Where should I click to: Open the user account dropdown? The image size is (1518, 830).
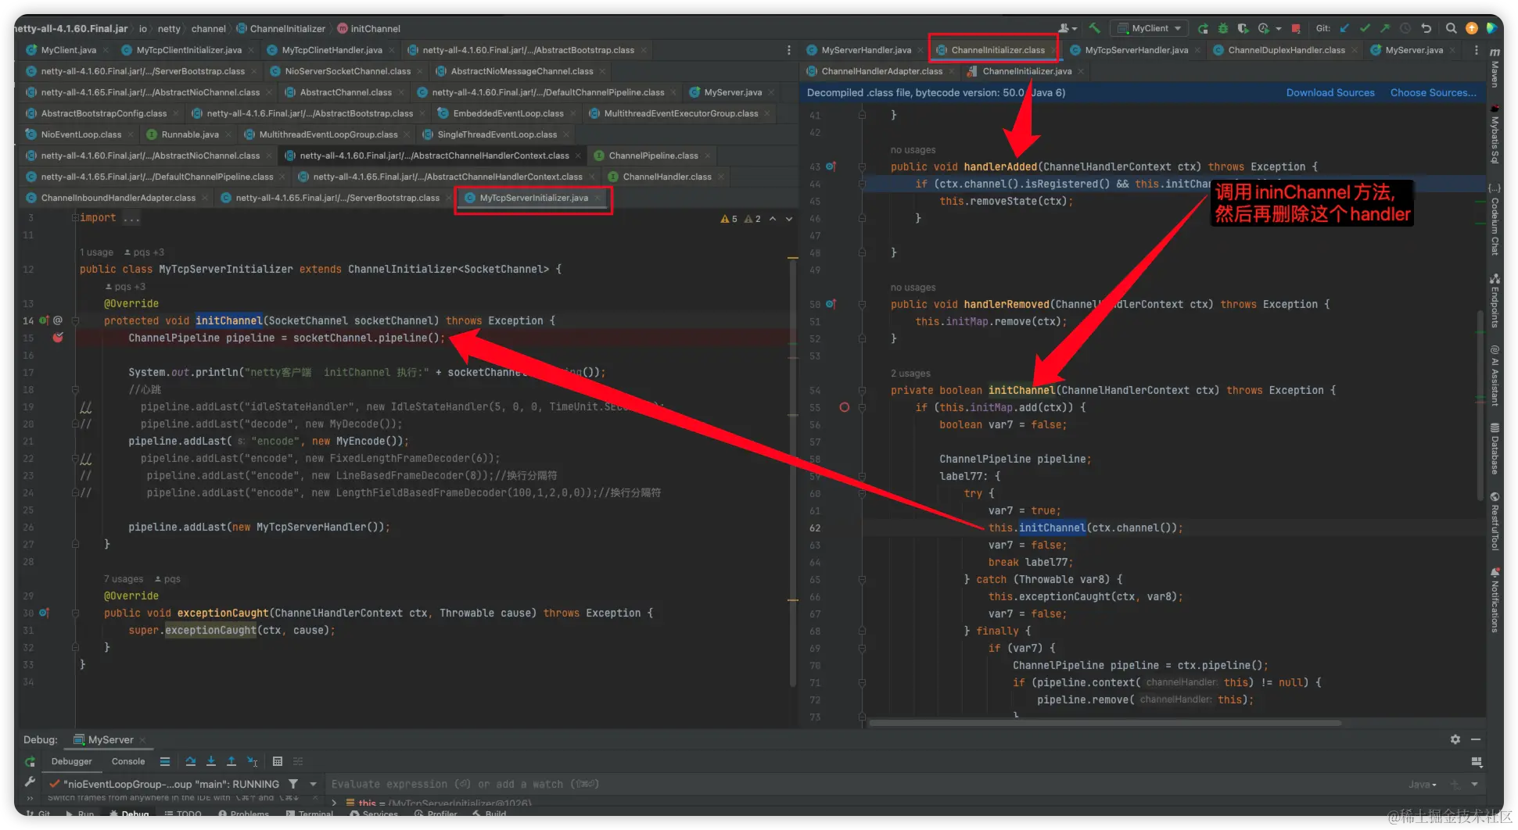tap(1068, 28)
